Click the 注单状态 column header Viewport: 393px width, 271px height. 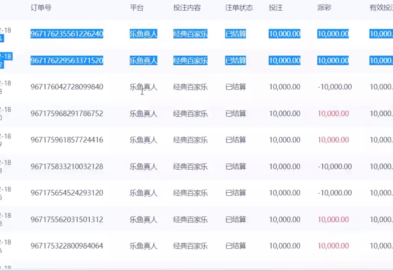pyautogui.click(x=239, y=8)
